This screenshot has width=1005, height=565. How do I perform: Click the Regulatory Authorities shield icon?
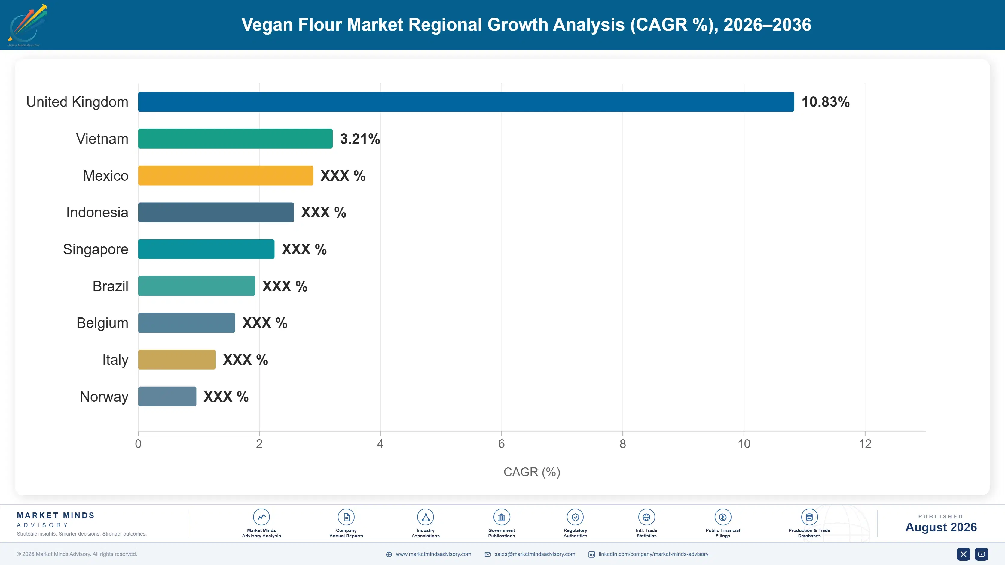pos(575,517)
